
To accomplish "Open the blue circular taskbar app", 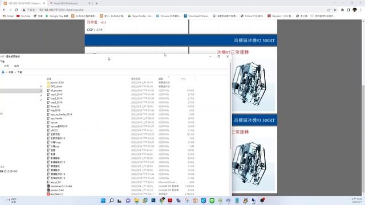I will pos(204,200).
